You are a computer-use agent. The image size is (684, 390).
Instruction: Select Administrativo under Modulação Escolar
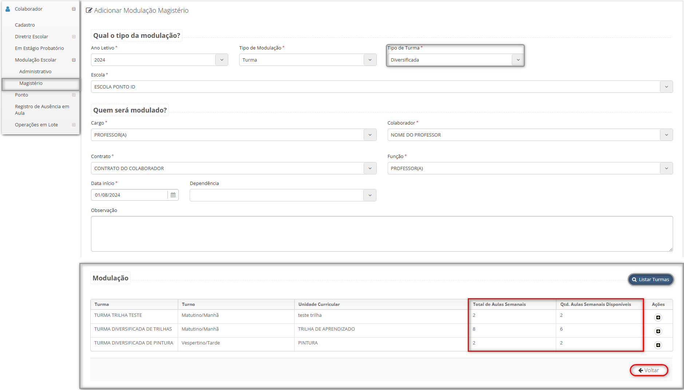click(35, 72)
